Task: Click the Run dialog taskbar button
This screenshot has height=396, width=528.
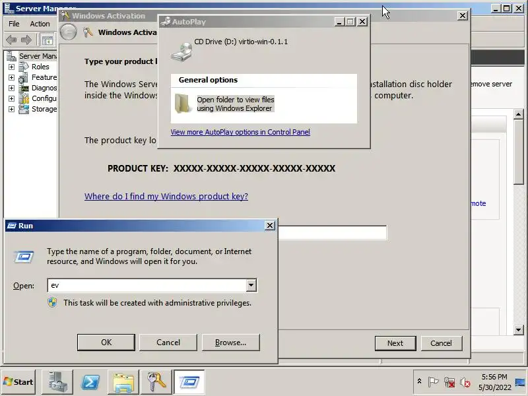Action: [x=189, y=382]
